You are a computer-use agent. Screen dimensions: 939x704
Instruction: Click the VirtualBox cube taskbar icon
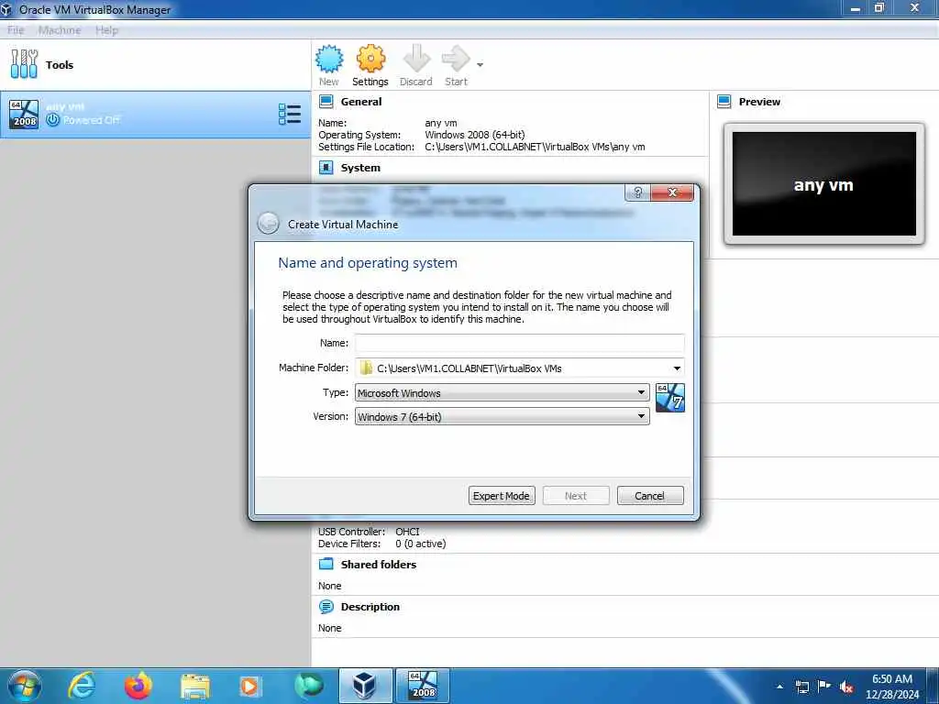pos(365,686)
